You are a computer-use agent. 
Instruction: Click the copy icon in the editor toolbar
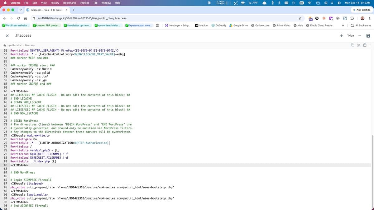pos(352,45)
